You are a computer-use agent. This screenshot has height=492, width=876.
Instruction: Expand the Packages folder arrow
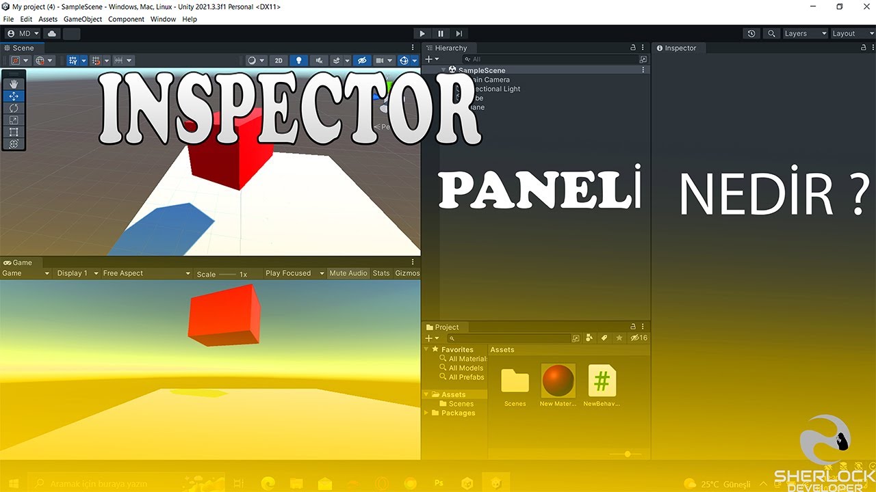[427, 413]
